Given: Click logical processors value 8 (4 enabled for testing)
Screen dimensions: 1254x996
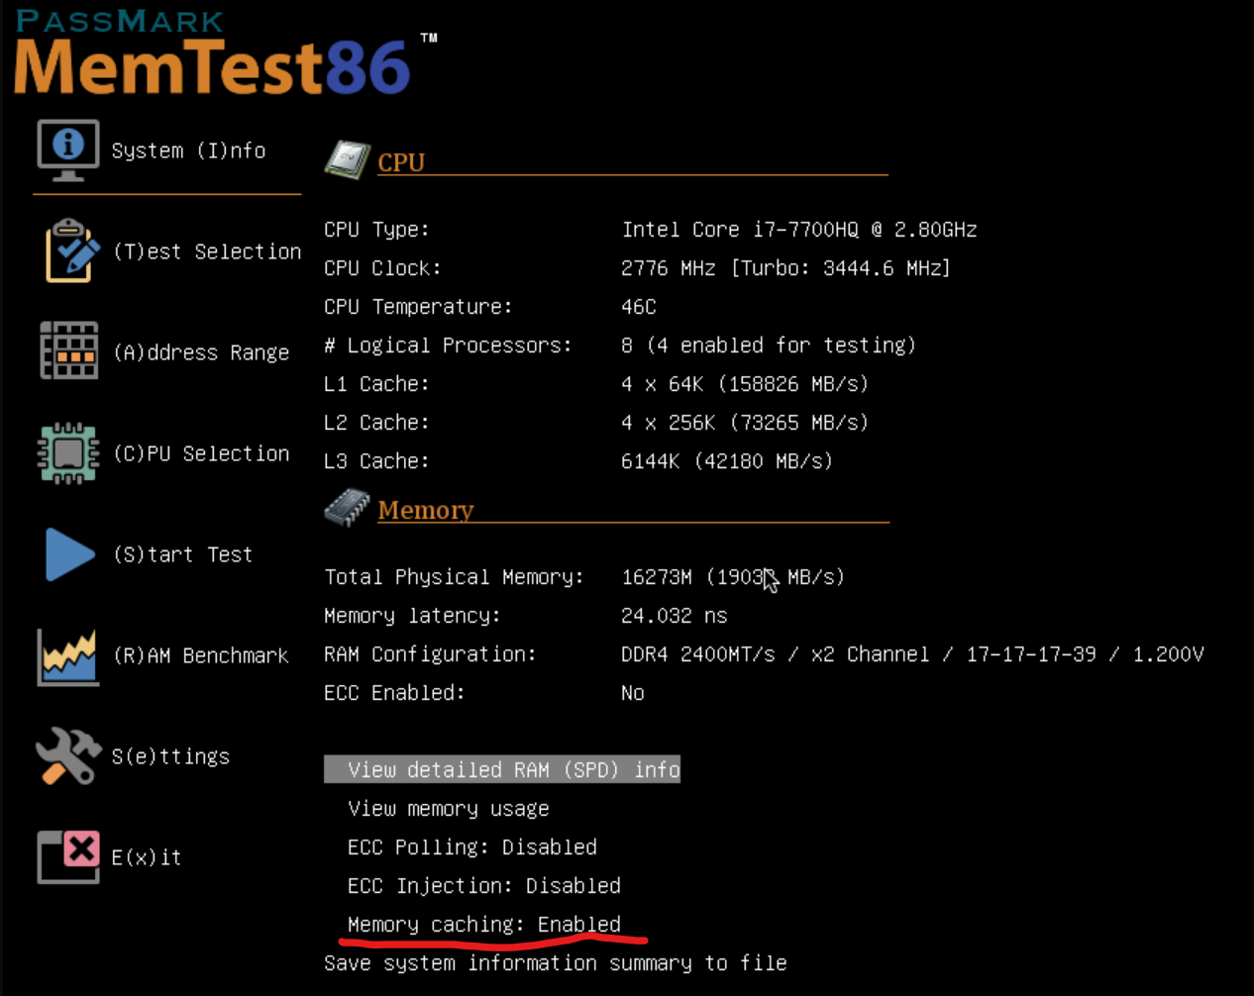Looking at the screenshot, I should pyautogui.click(x=769, y=346).
